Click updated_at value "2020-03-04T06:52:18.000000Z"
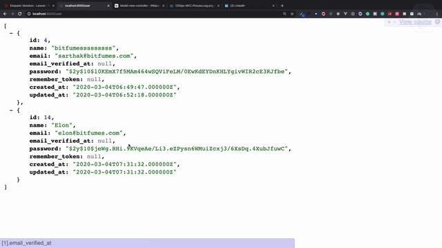Viewport: 442px width, 248px height. click(x=124, y=95)
